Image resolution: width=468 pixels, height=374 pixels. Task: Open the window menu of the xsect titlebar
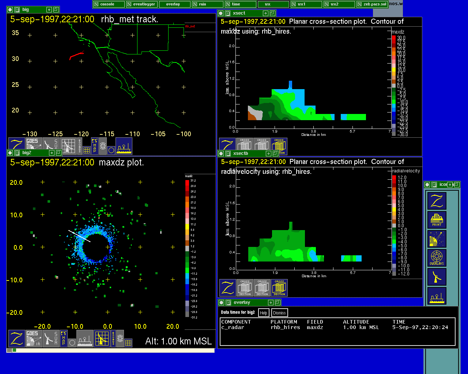coord(228,13)
